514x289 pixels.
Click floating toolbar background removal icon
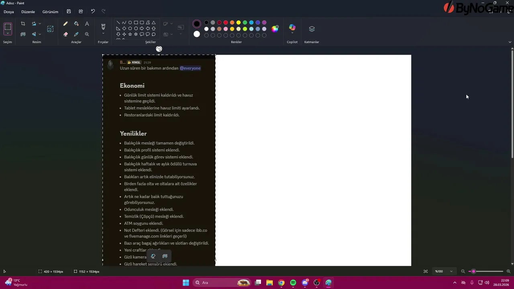click(x=165, y=256)
